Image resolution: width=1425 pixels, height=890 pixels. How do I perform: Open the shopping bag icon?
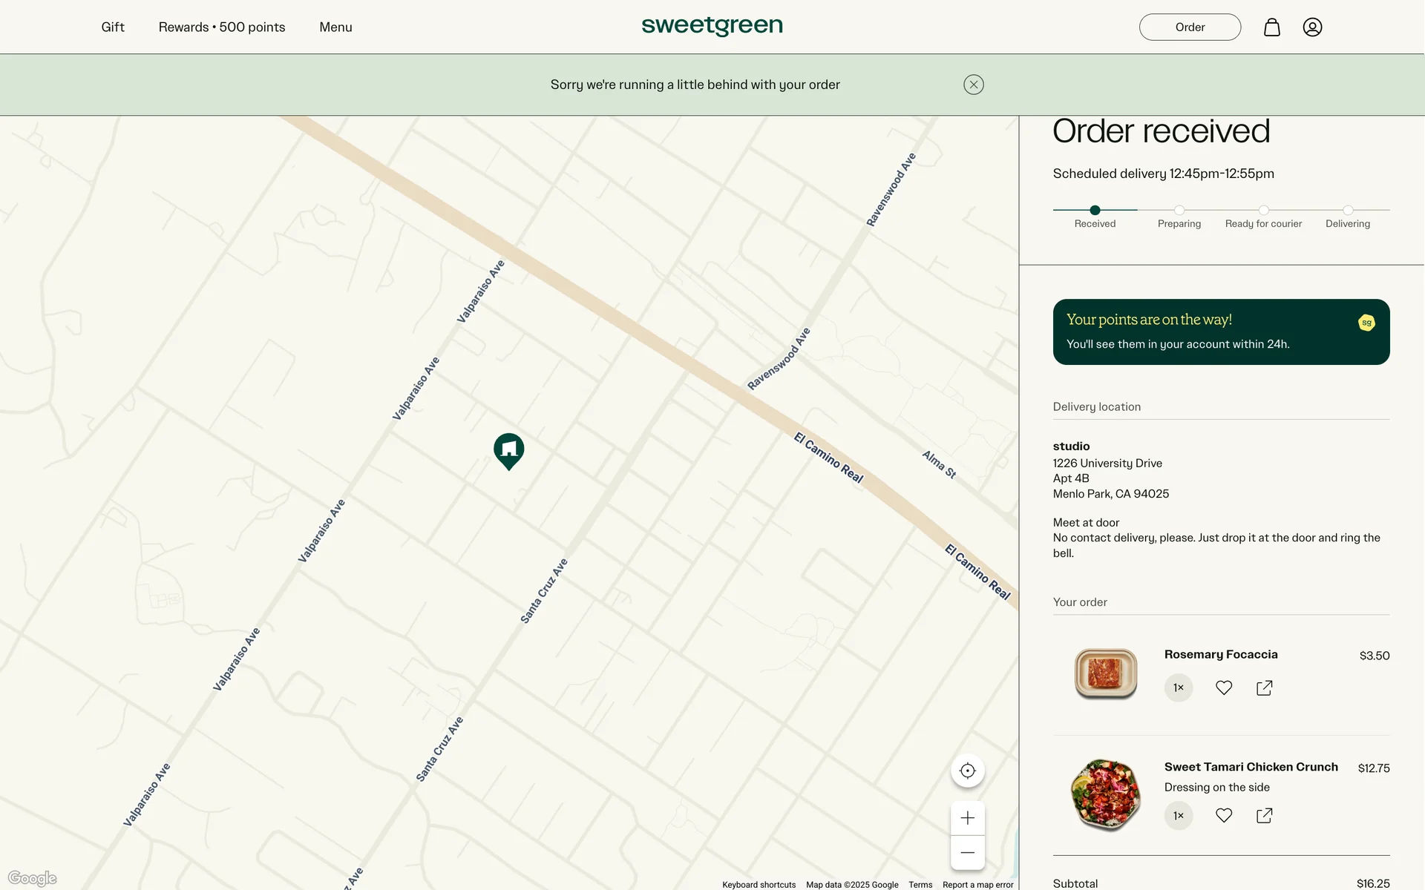pyautogui.click(x=1271, y=27)
